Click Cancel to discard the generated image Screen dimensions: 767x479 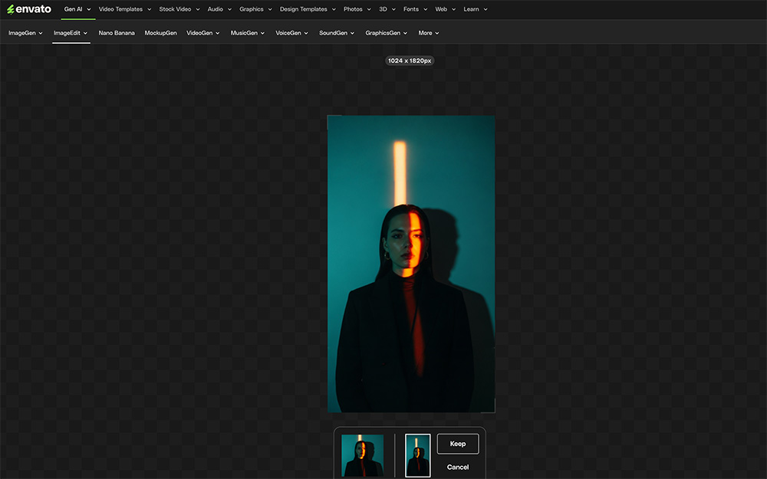point(458,466)
